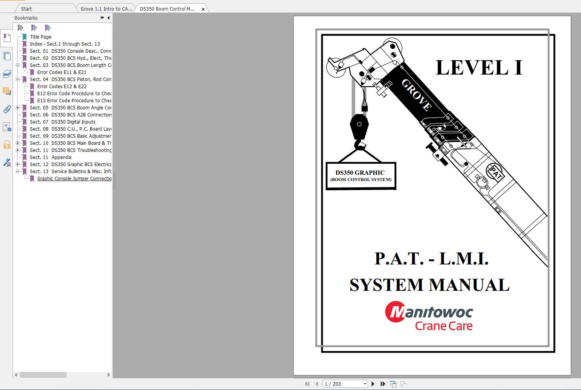Open the Title Page bookmark
This screenshot has width=581, height=390.
[x=41, y=37]
